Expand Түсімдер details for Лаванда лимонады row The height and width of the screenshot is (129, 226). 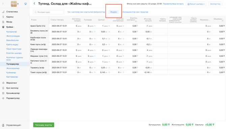(x=95, y=50)
